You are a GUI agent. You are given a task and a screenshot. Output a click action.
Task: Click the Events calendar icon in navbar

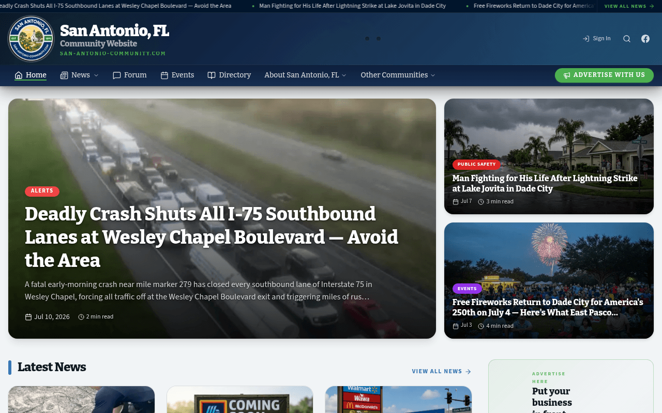(164, 75)
